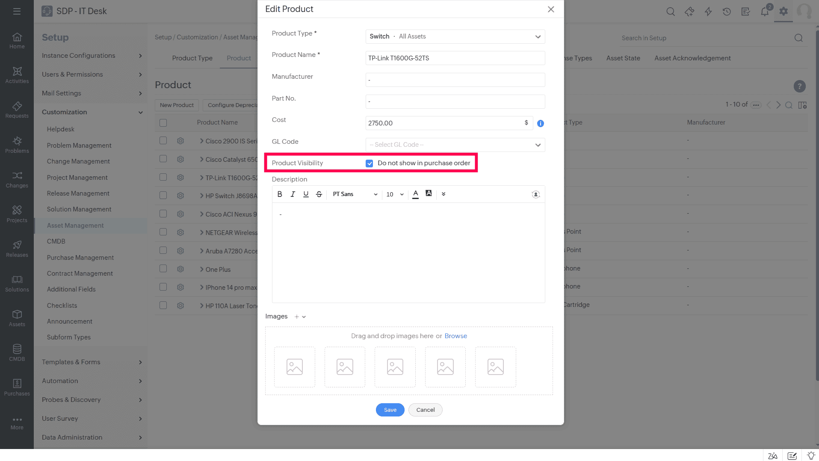Open the PT Sans font dropdown
Screen dimensions: 819x461
[x=355, y=194]
